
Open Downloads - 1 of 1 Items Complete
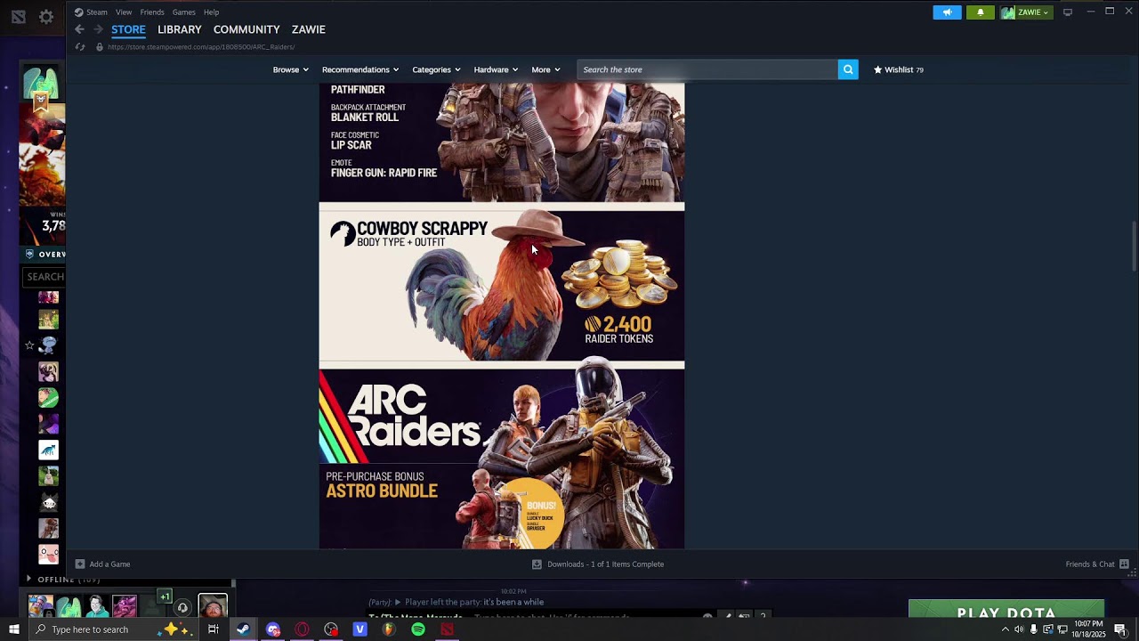coord(605,564)
